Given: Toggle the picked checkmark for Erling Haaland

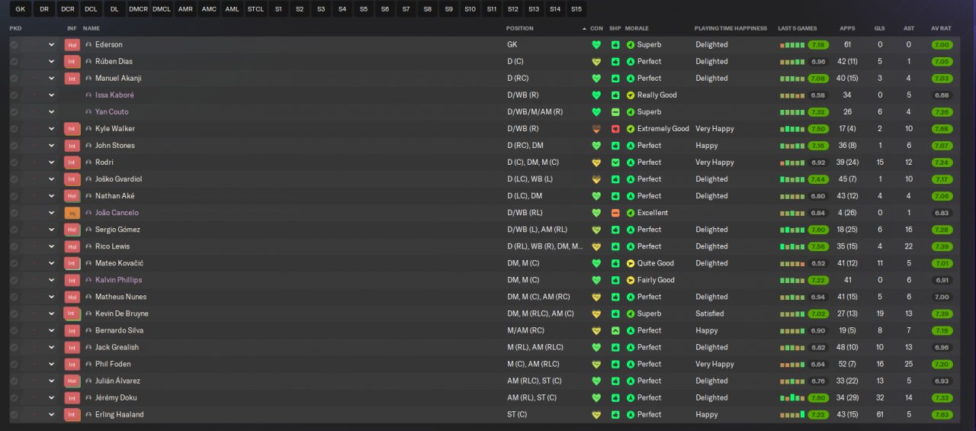Looking at the screenshot, I should 14,414.
